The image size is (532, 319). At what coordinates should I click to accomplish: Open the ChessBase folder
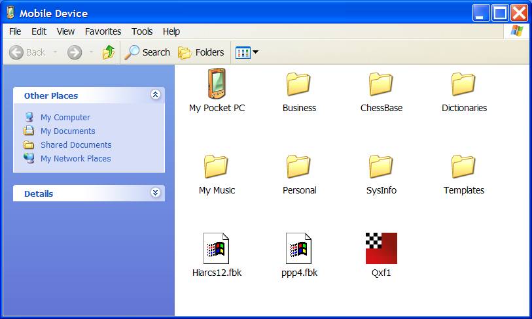click(x=381, y=84)
